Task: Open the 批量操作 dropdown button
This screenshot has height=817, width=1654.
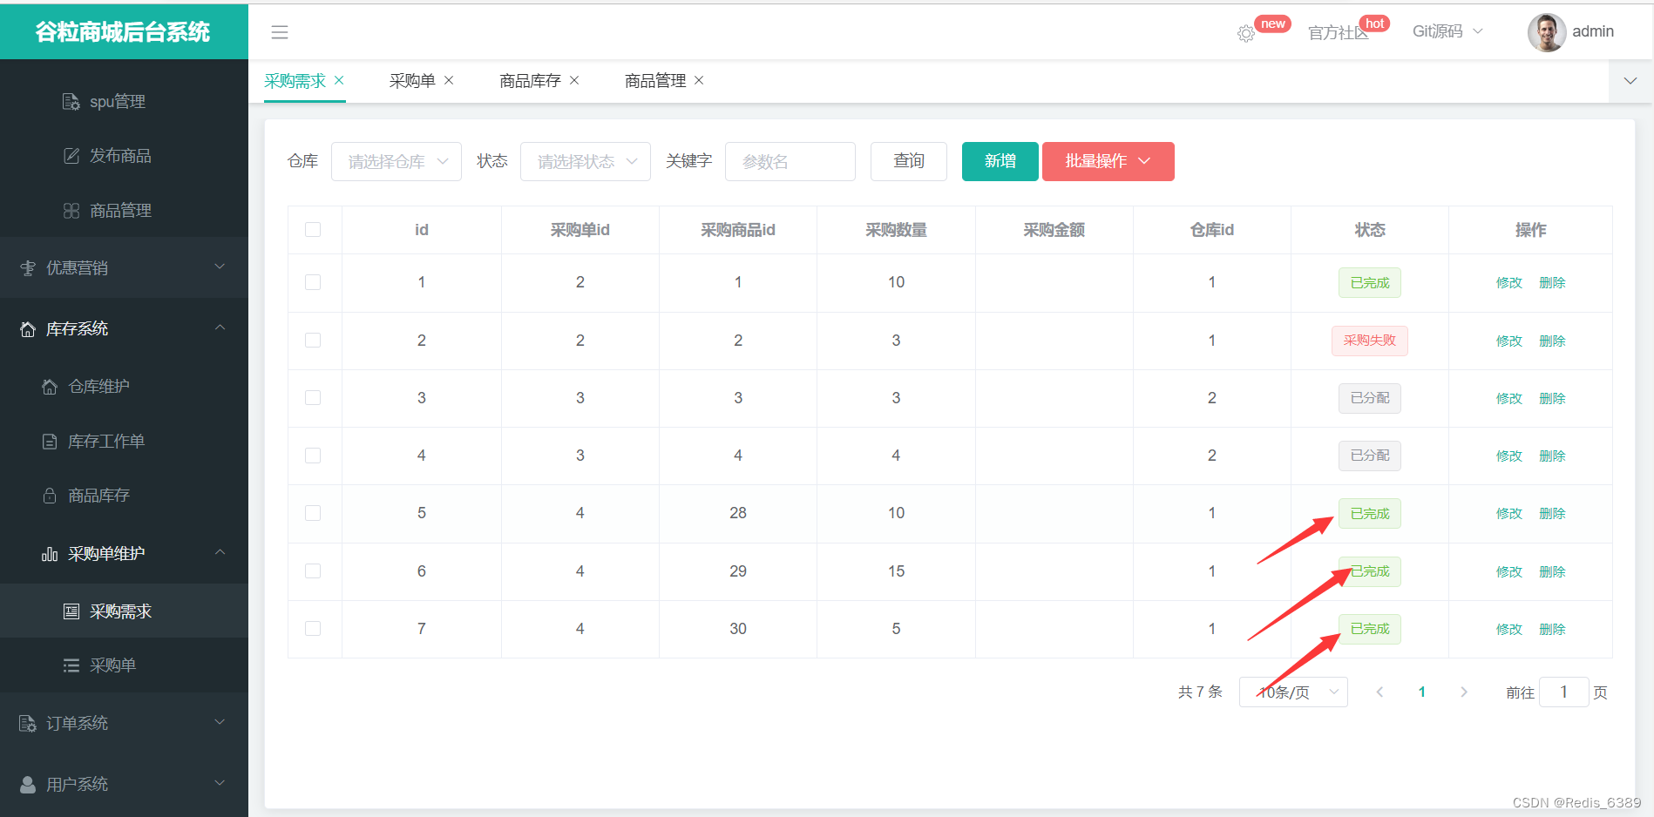Action: point(1108,161)
